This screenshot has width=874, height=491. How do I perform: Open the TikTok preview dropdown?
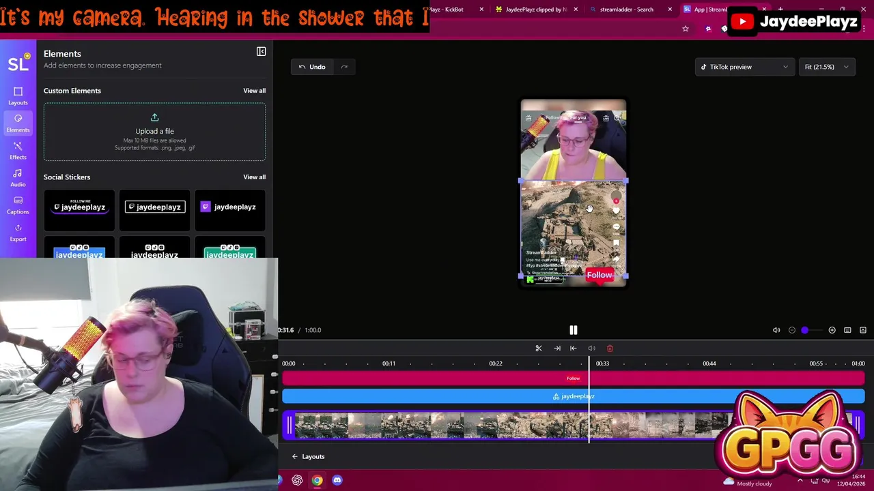[x=744, y=67]
